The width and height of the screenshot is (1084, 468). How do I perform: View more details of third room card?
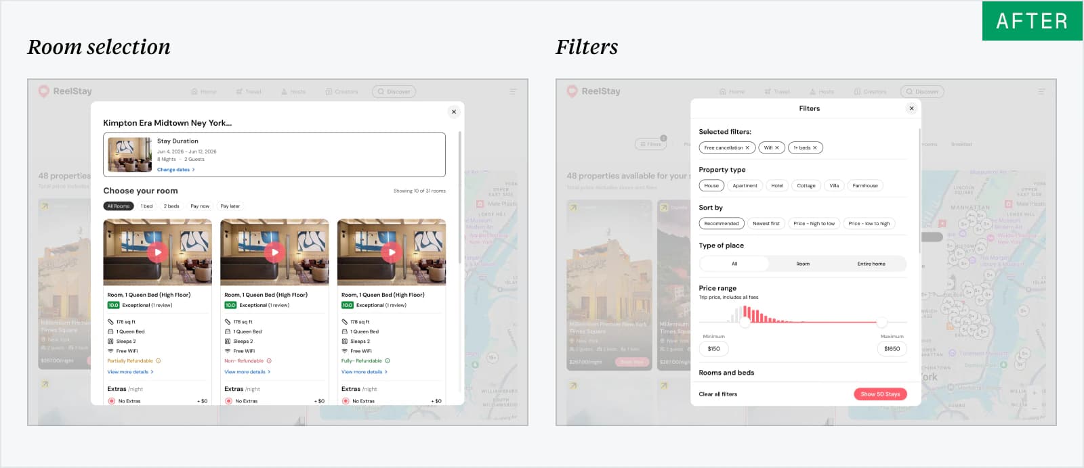click(364, 372)
